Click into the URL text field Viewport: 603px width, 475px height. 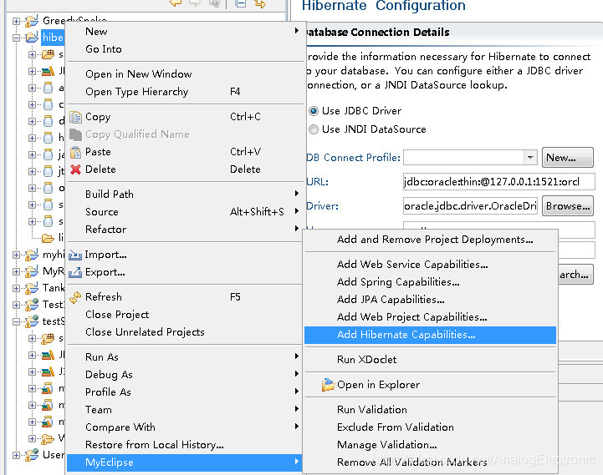(x=498, y=182)
